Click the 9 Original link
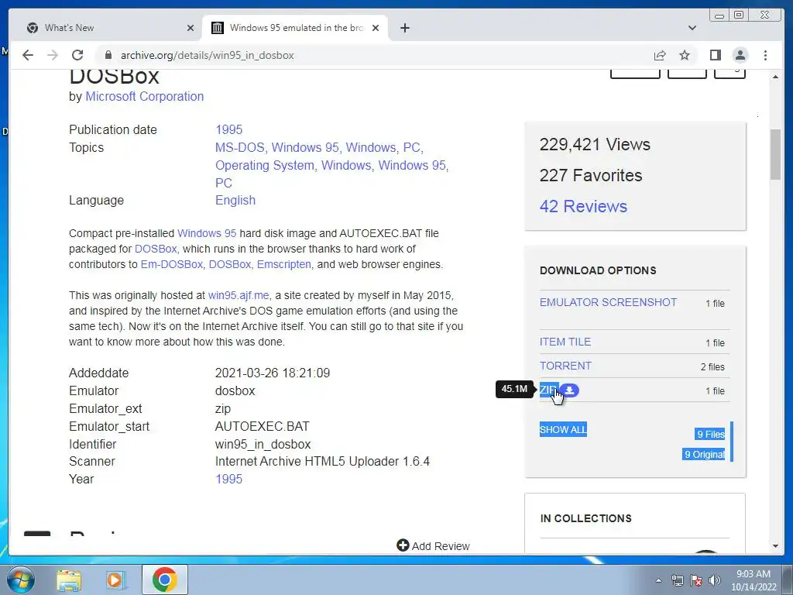This screenshot has height=595, width=793. (x=704, y=454)
